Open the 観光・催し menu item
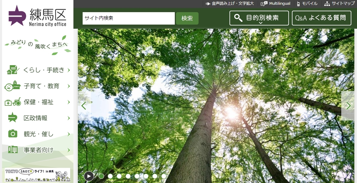Screen dimensions: 357x183 [38, 134]
